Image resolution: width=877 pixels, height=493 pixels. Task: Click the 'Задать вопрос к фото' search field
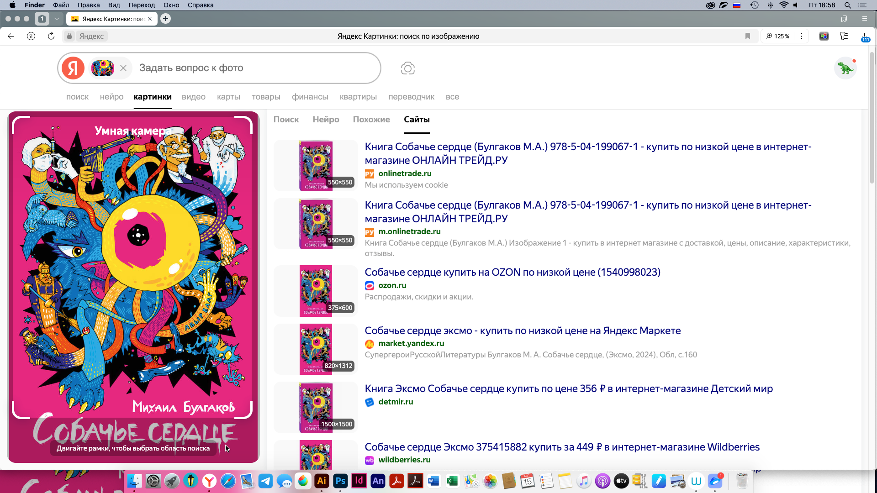256,68
